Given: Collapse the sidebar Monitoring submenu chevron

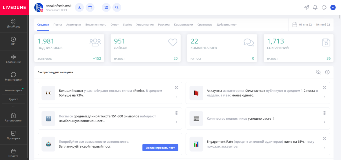Looking at the screenshot, I should pyautogui.click(x=13, y=106).
